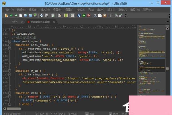Click the UltraEdit logo in title bar

(4, 3)
